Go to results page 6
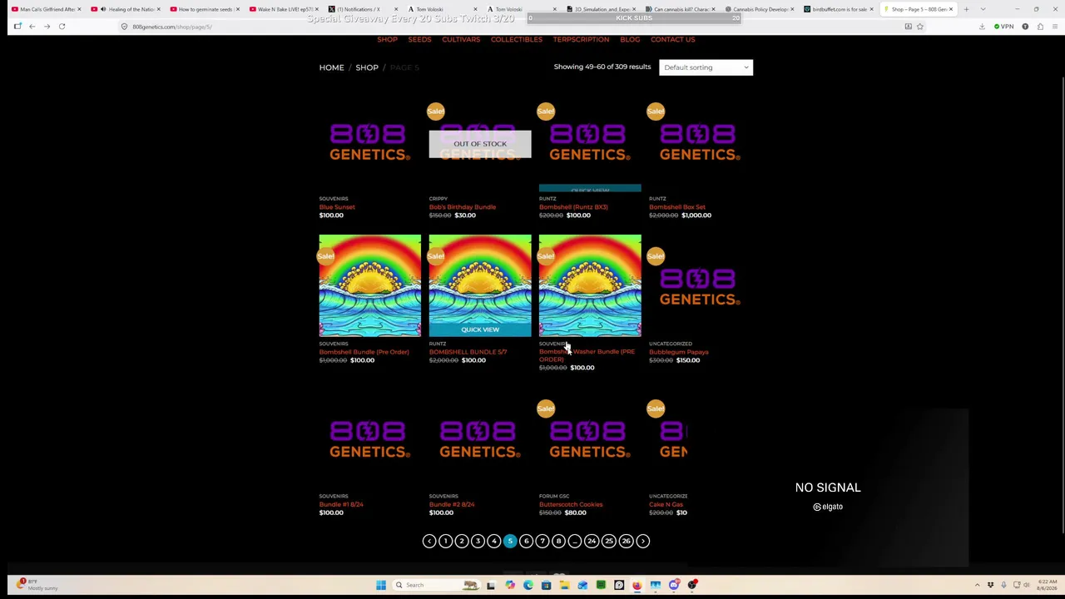This screenshot has height=599, width=1065. coord(526,542)
